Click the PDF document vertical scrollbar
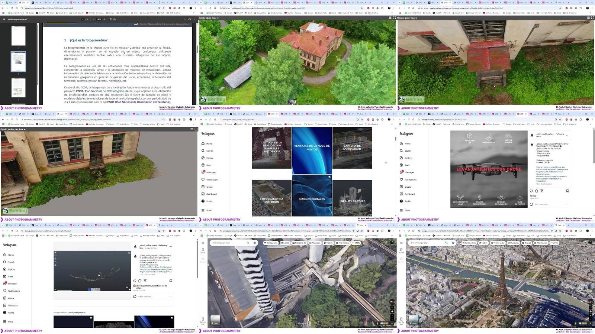 coord(197,48)
